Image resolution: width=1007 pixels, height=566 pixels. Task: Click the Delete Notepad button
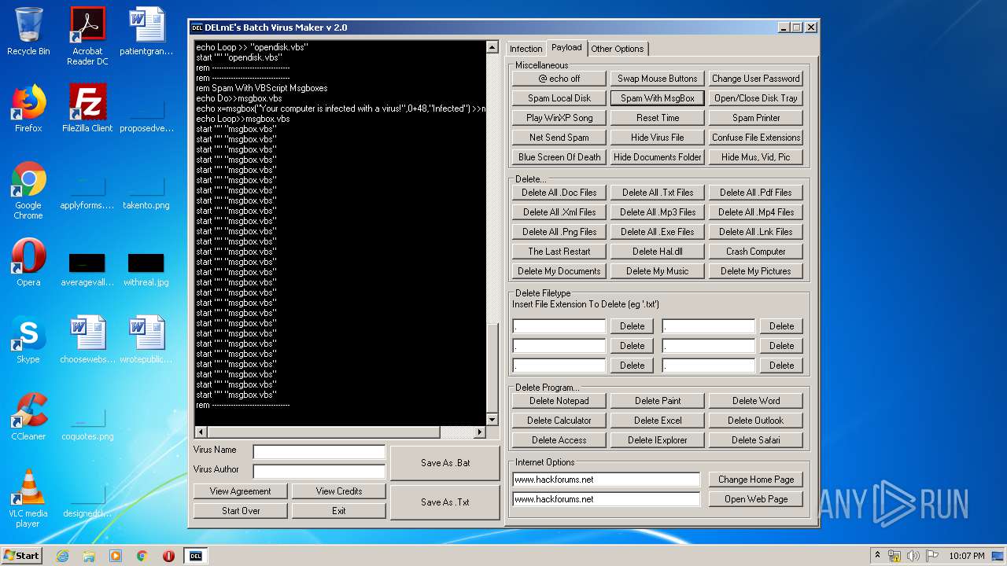(x=559, y=401)
